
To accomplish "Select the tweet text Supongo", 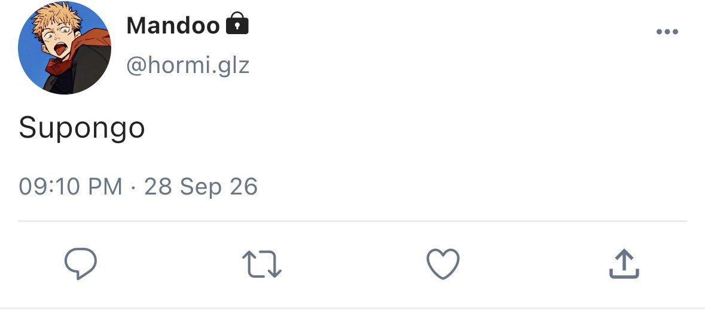I will point(82,128).
